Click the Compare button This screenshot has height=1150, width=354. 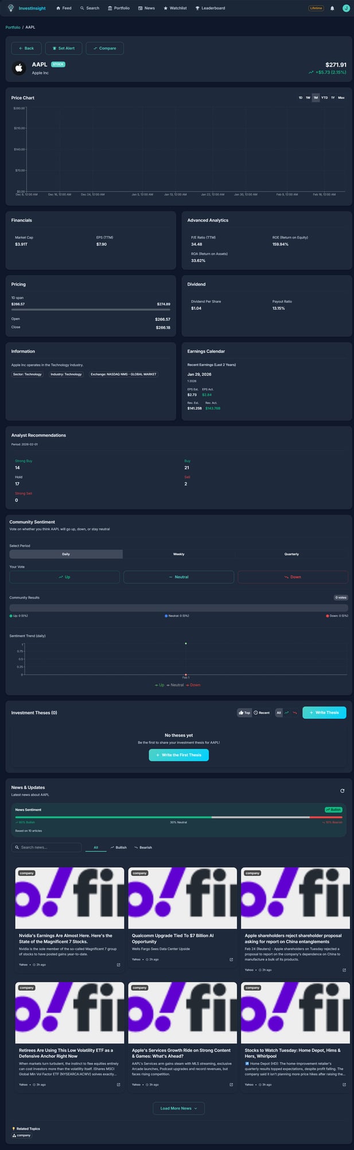(104, 48)
